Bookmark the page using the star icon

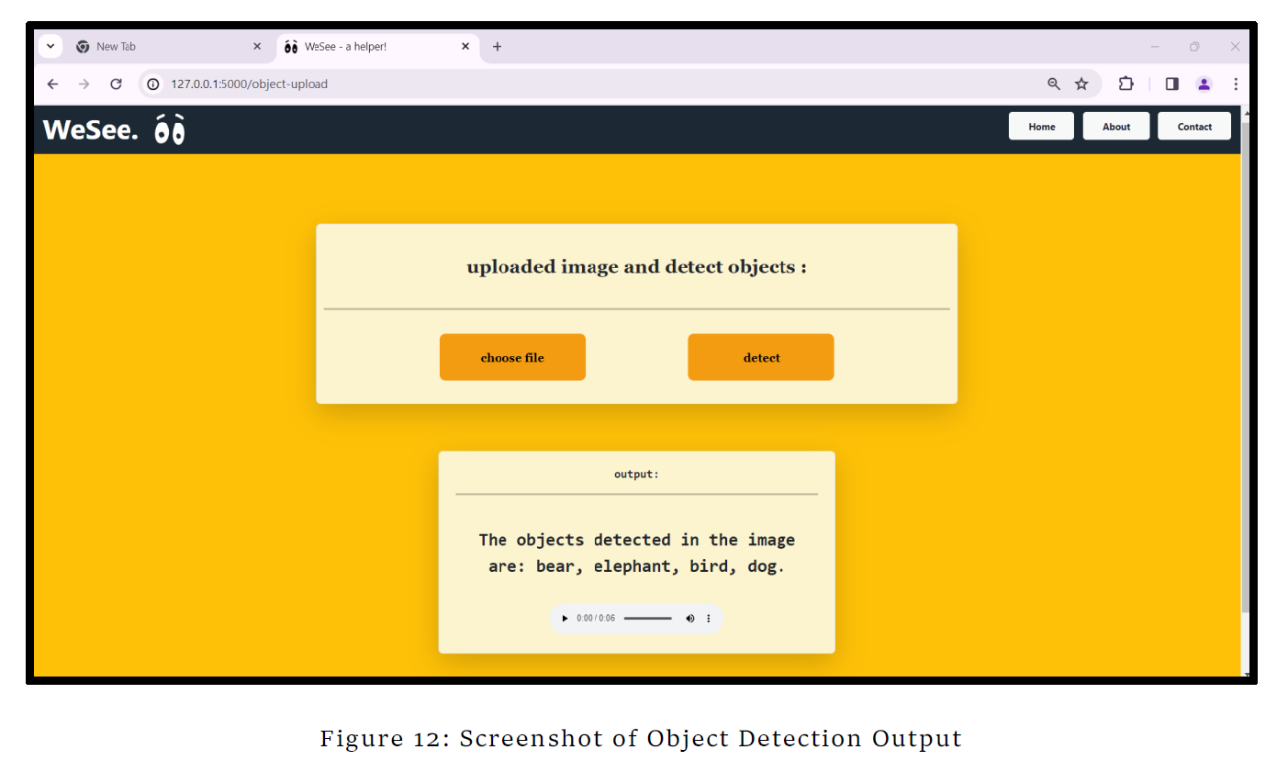1081,84
